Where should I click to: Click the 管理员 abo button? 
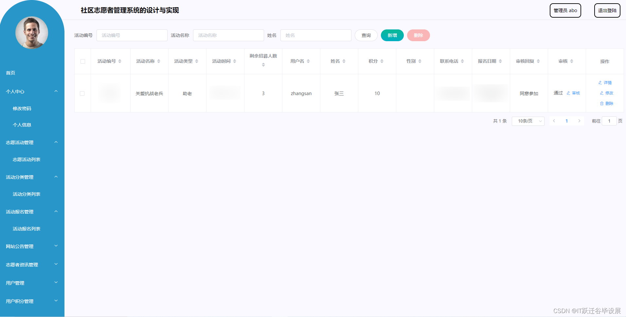pos(565,10)
